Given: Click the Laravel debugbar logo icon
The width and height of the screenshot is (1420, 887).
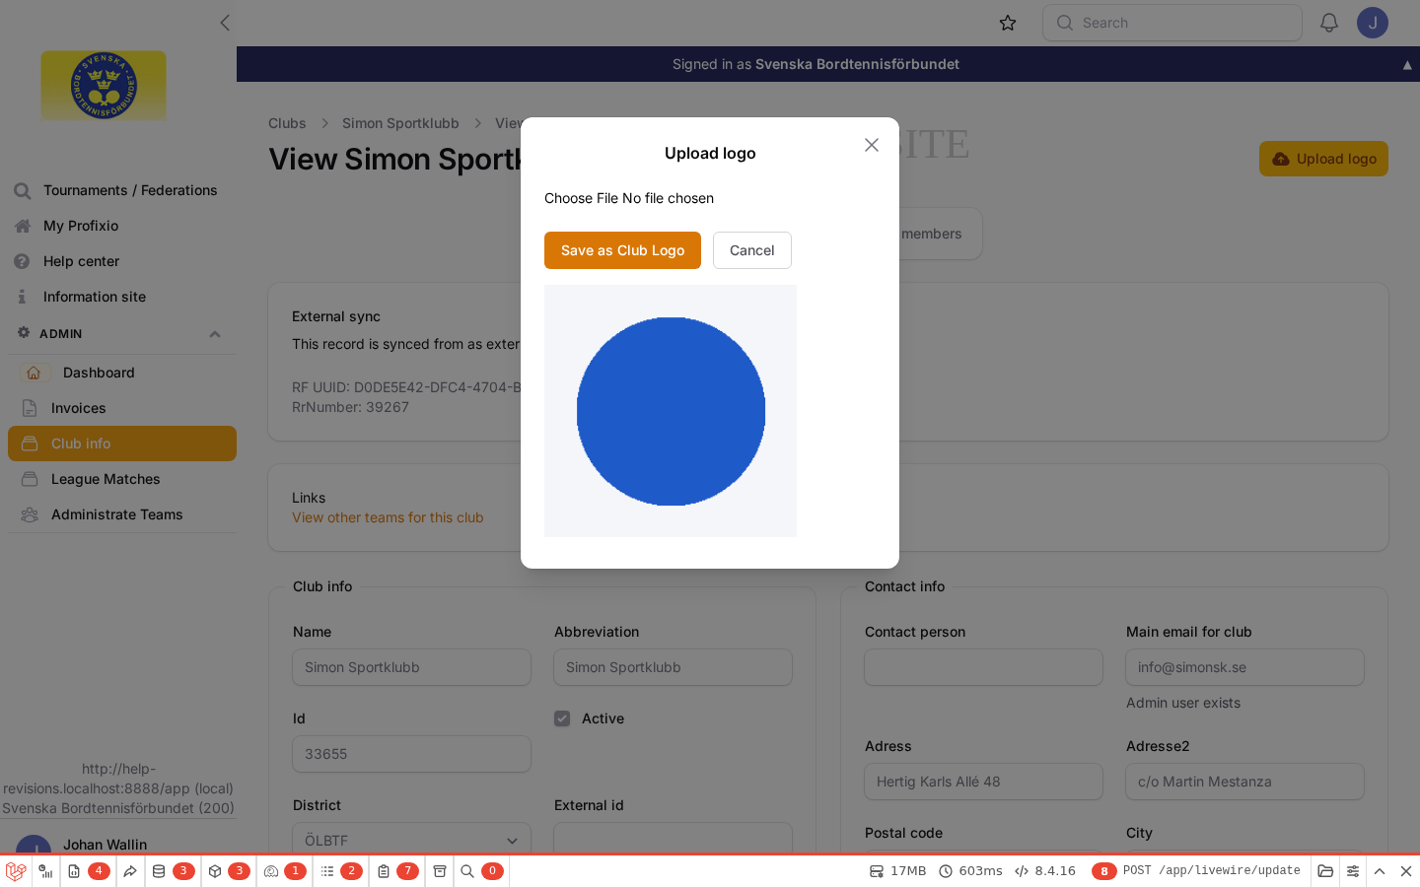Looking at the screenshot, I should point(16,871).
